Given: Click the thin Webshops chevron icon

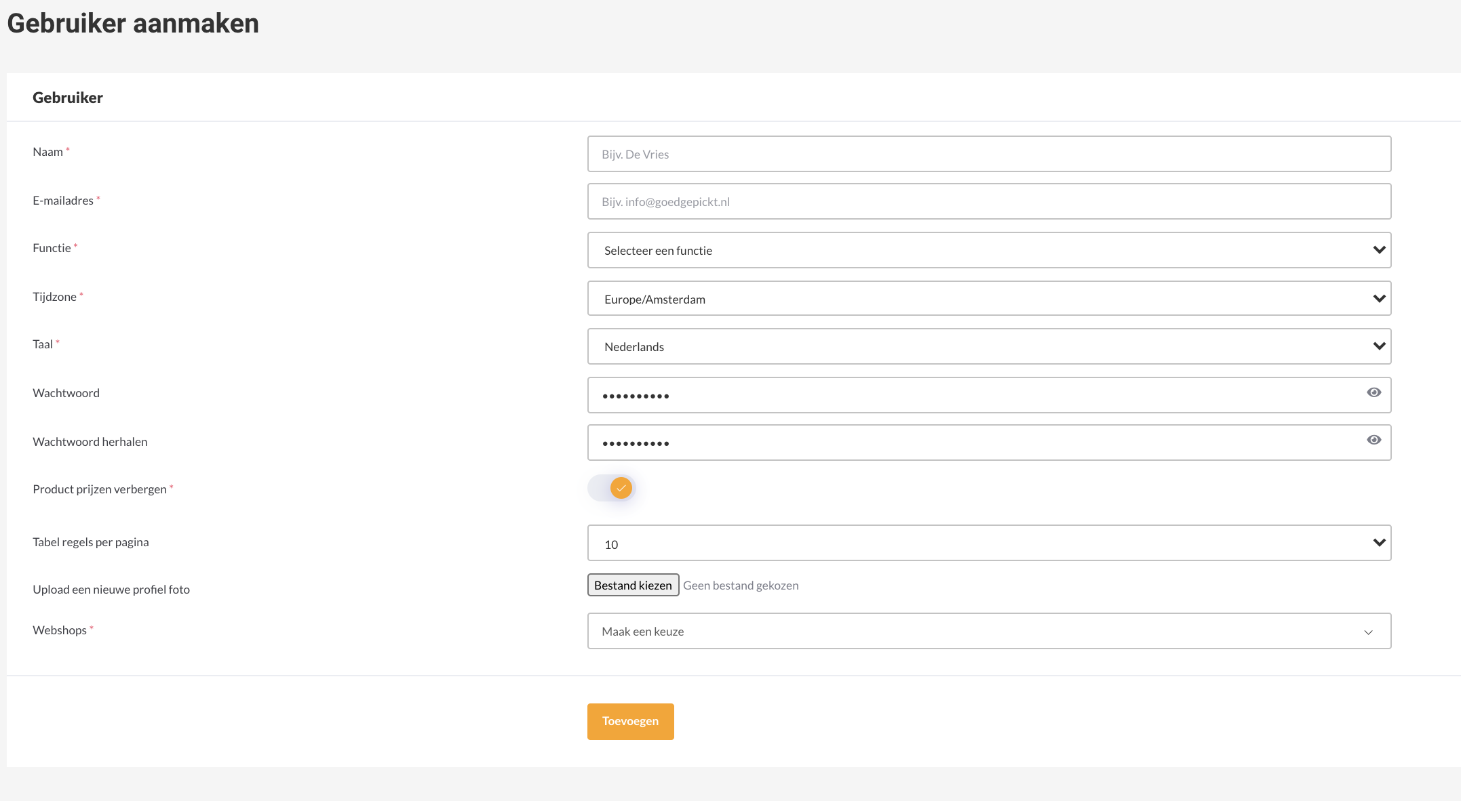Looking at the screenshot, I should pos(1368,632).
